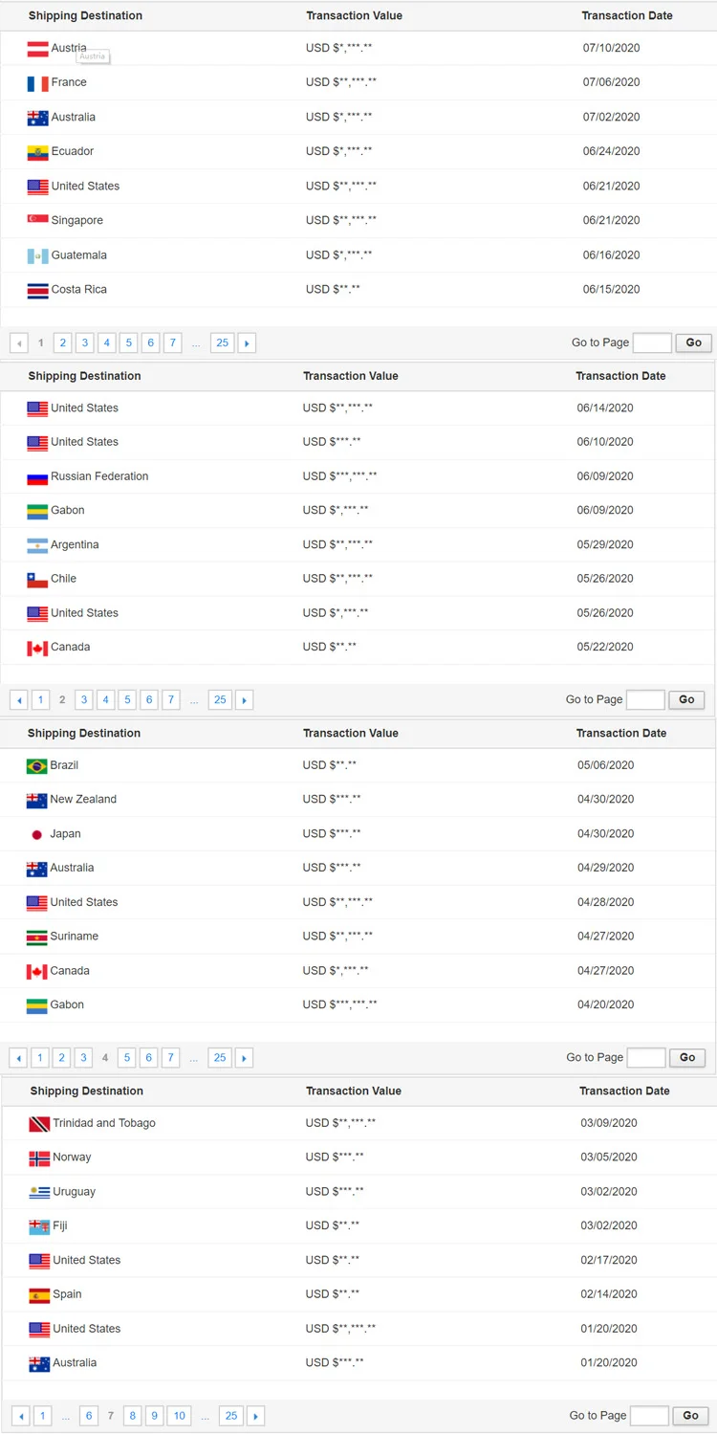Click the Russian Federation flag icon
The width and height of the screenshot is (717, 1434).
coord(37,476)
